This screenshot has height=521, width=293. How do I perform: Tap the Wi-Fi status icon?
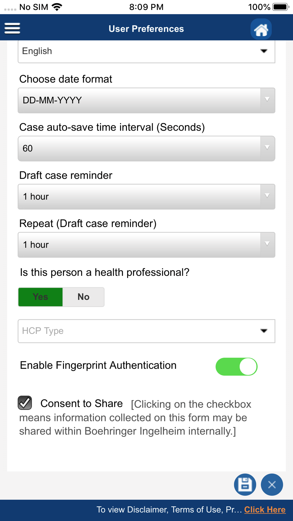pos(57,7)
